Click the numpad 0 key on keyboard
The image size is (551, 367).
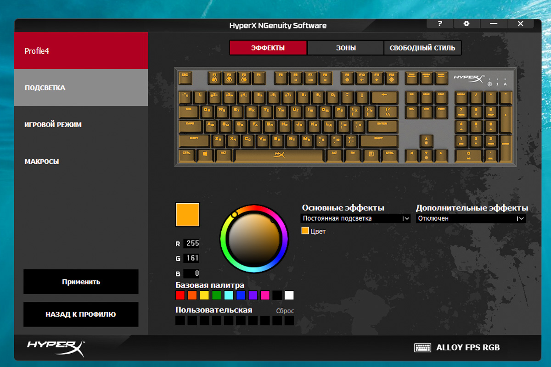[x=469, y=155]
